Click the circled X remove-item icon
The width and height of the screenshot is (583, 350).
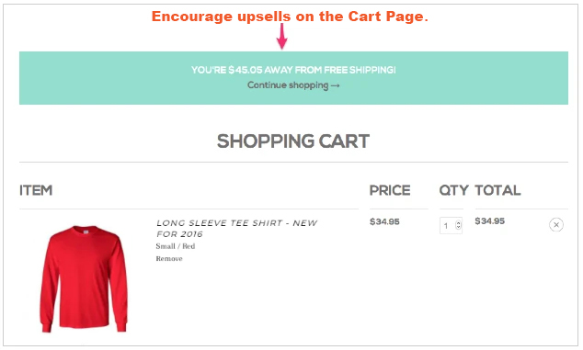tap(555, 225)
